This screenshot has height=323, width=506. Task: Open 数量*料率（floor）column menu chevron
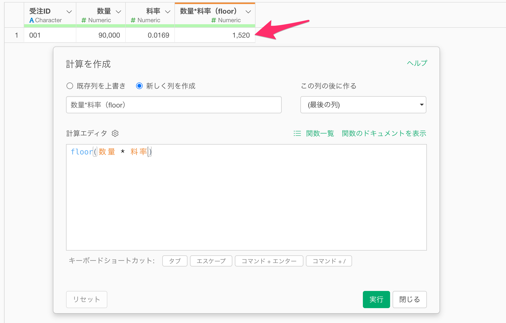coord(248,12)
